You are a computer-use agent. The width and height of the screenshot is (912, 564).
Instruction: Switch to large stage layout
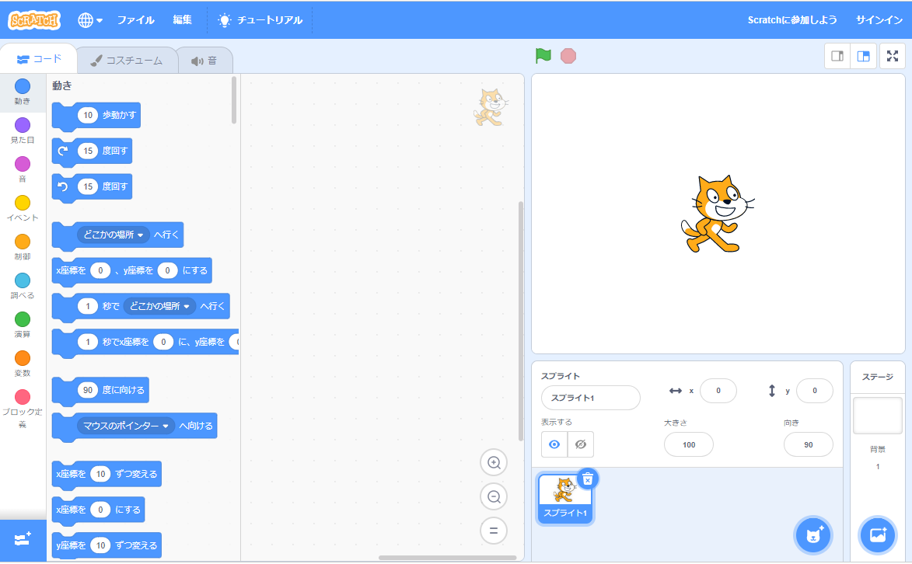tap(863, 56)
